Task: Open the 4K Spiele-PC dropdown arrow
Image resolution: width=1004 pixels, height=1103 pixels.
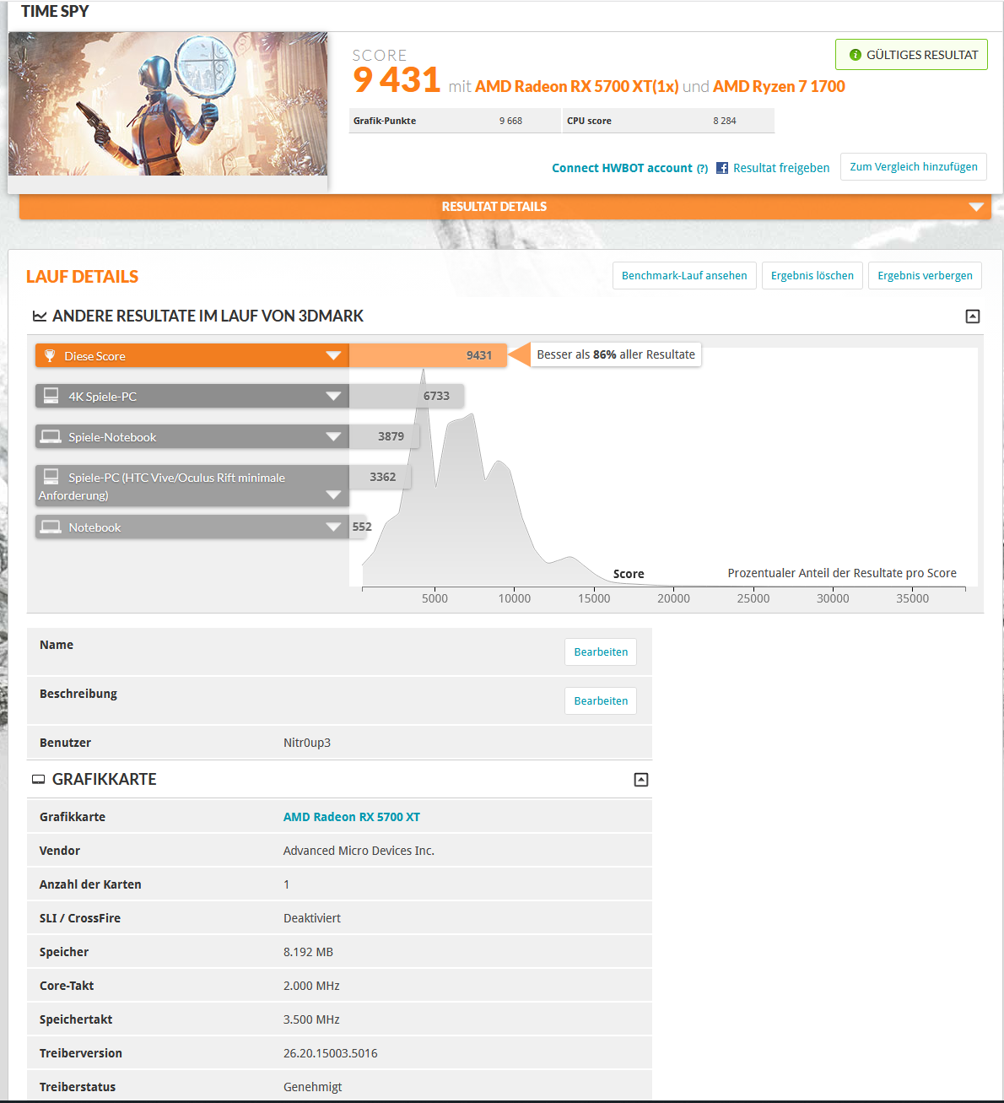Action: click(333, 396)
